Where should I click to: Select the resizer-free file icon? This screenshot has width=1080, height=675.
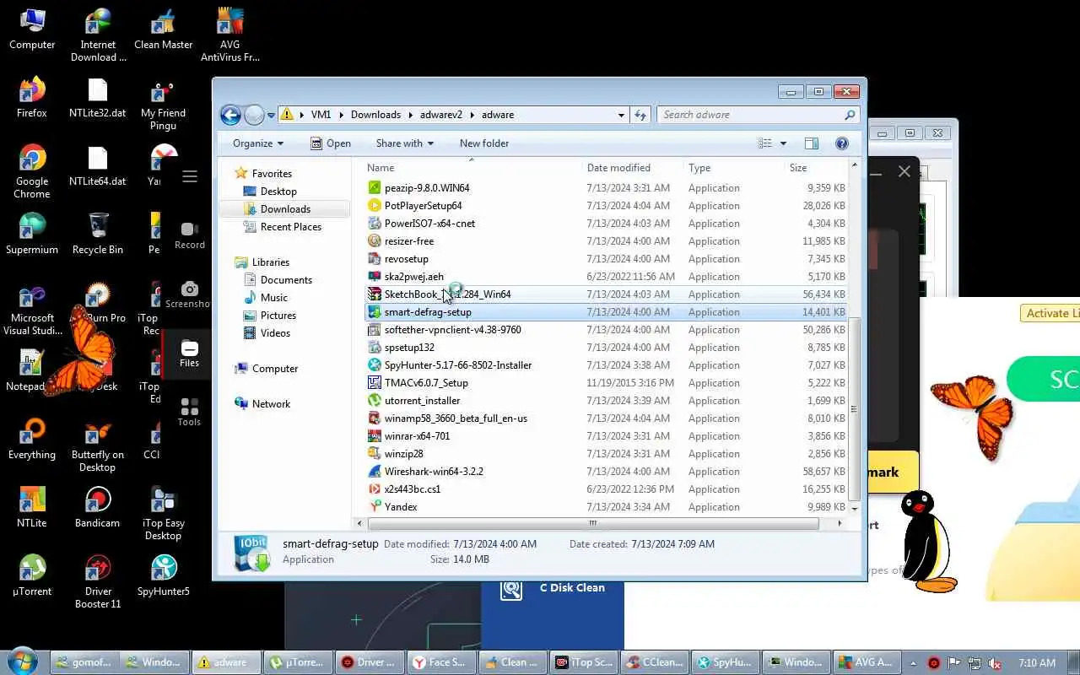click(375, 241)
